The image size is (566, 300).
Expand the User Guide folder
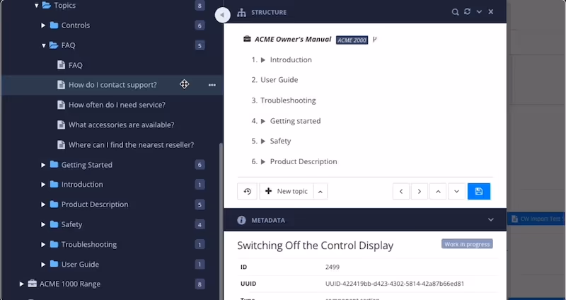click(x=43, y=265)
